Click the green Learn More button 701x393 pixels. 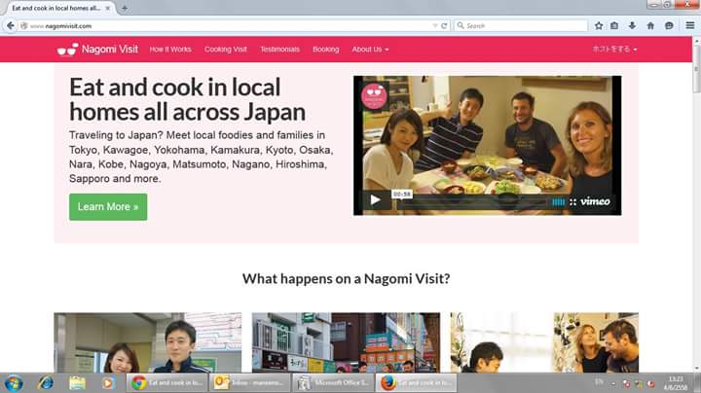(108, 207)
